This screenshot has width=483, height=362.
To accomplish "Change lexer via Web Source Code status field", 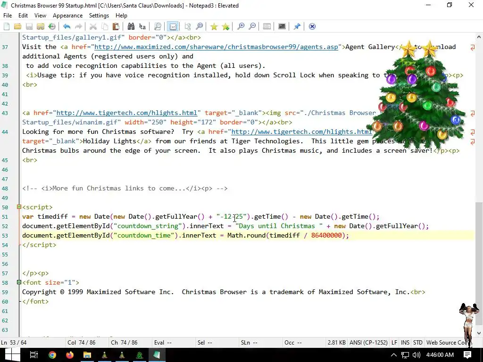I will 446,343.
